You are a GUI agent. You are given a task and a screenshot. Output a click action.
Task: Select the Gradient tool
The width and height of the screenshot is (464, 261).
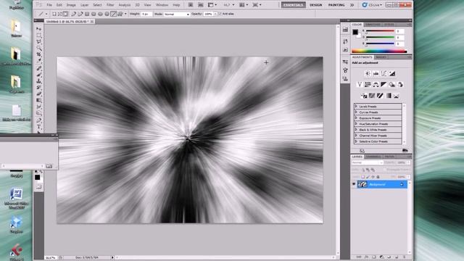click(x=38, y=100)
